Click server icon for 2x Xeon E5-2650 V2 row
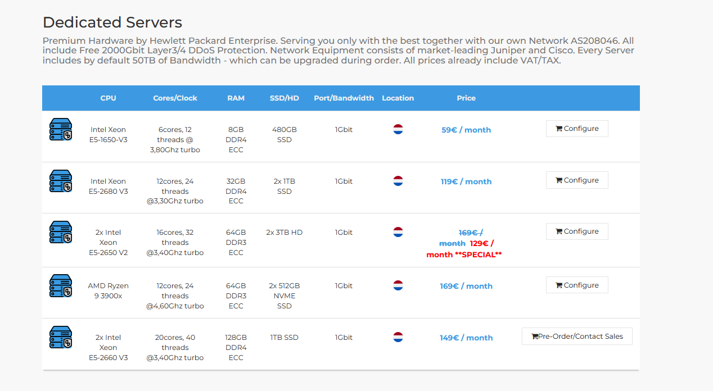Viewport: 713px width, 391px height. tap(60, 232)
